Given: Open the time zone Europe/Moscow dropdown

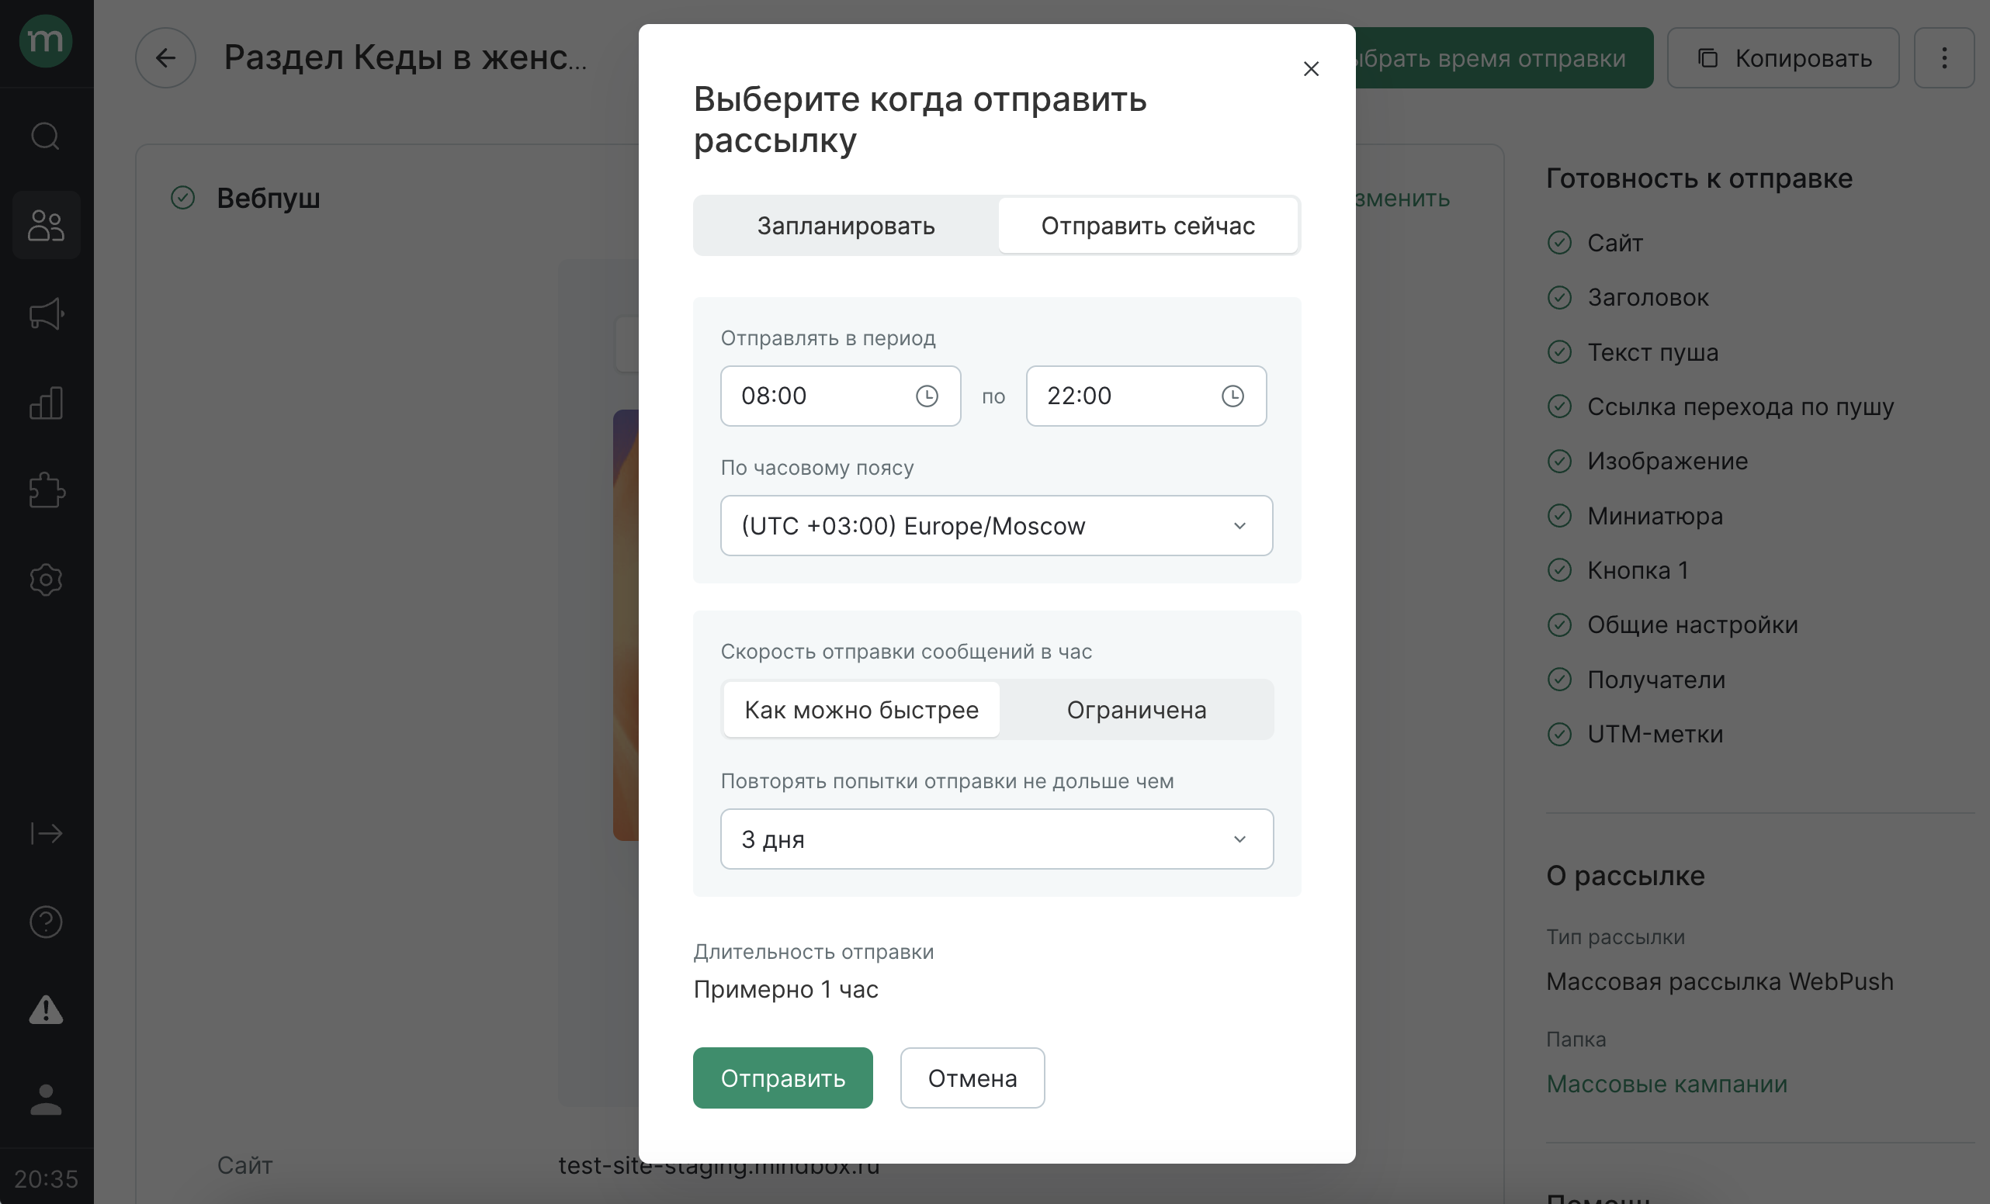Looking at the screenshot, I should click(x=997, y=526).
